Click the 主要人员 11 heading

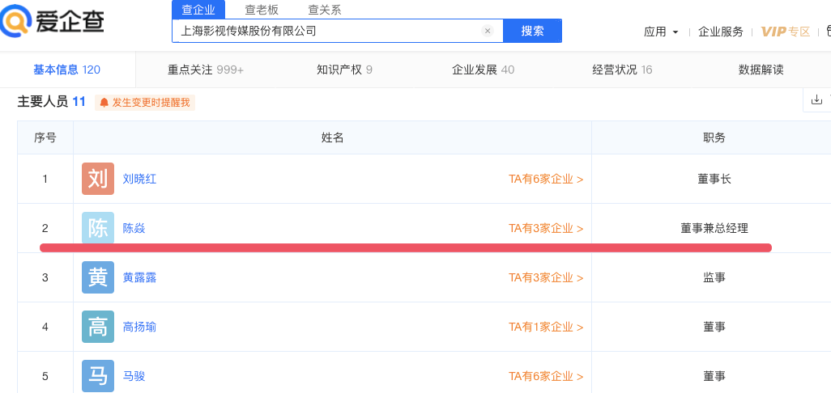(51, 102)
